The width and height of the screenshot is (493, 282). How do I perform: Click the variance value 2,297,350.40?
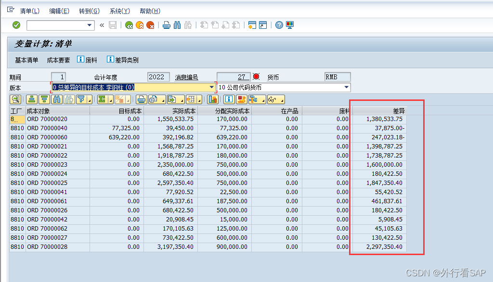coord(384,246)
